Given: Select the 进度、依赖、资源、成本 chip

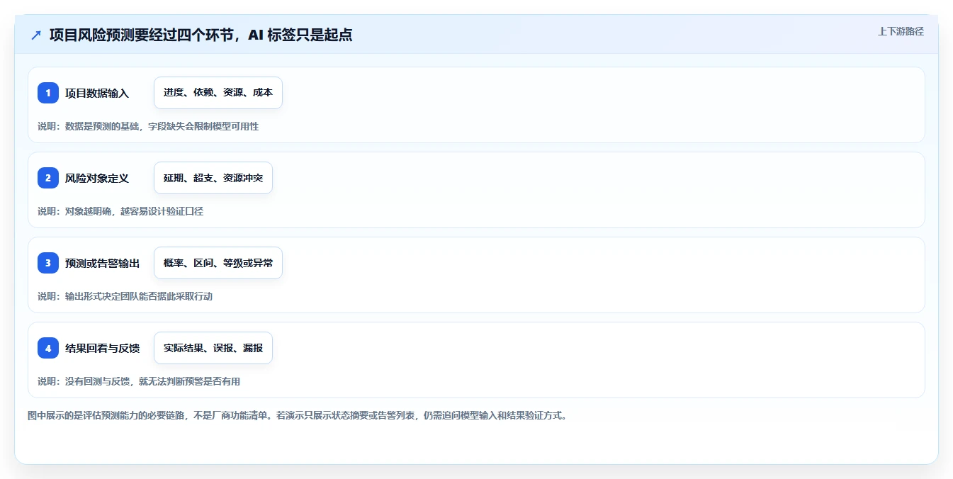Looking at the screenshot, I should click(x=218, y=93).
